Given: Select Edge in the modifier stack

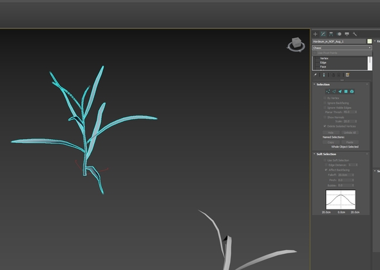Looking at the screenshot, I should click(323, 63).
